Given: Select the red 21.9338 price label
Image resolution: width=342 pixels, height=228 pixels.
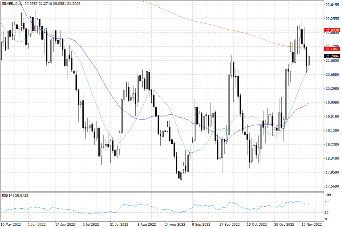Looking at the screenshot, I should (332, 30).
